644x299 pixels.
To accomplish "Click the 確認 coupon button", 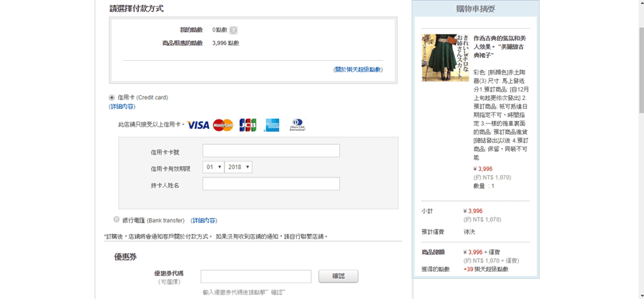I will [x=338, y=276].
